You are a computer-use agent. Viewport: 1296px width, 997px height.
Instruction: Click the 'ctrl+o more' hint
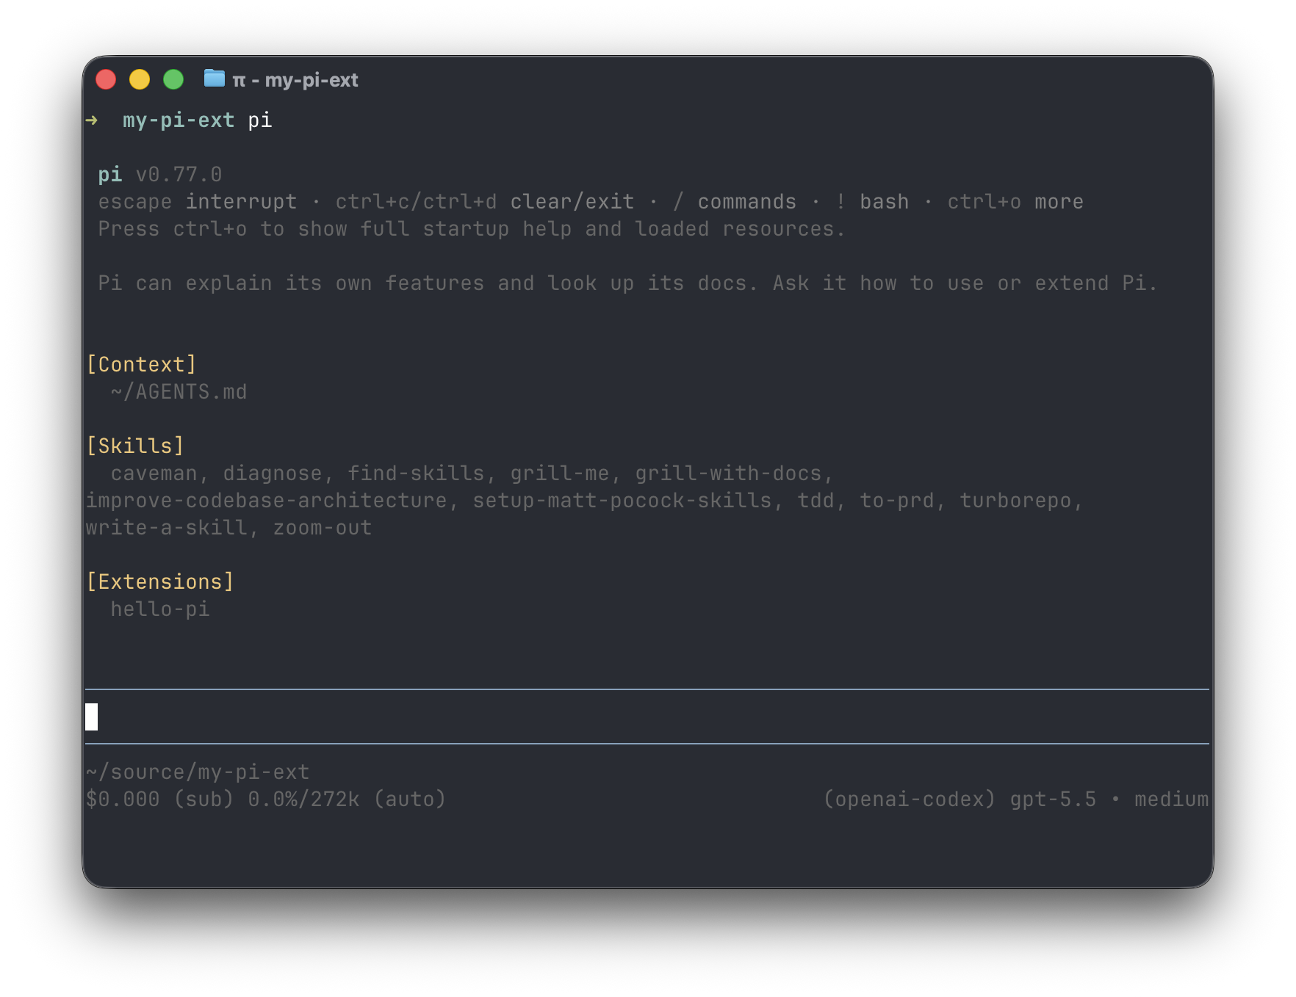click(x=1015, y=202)
